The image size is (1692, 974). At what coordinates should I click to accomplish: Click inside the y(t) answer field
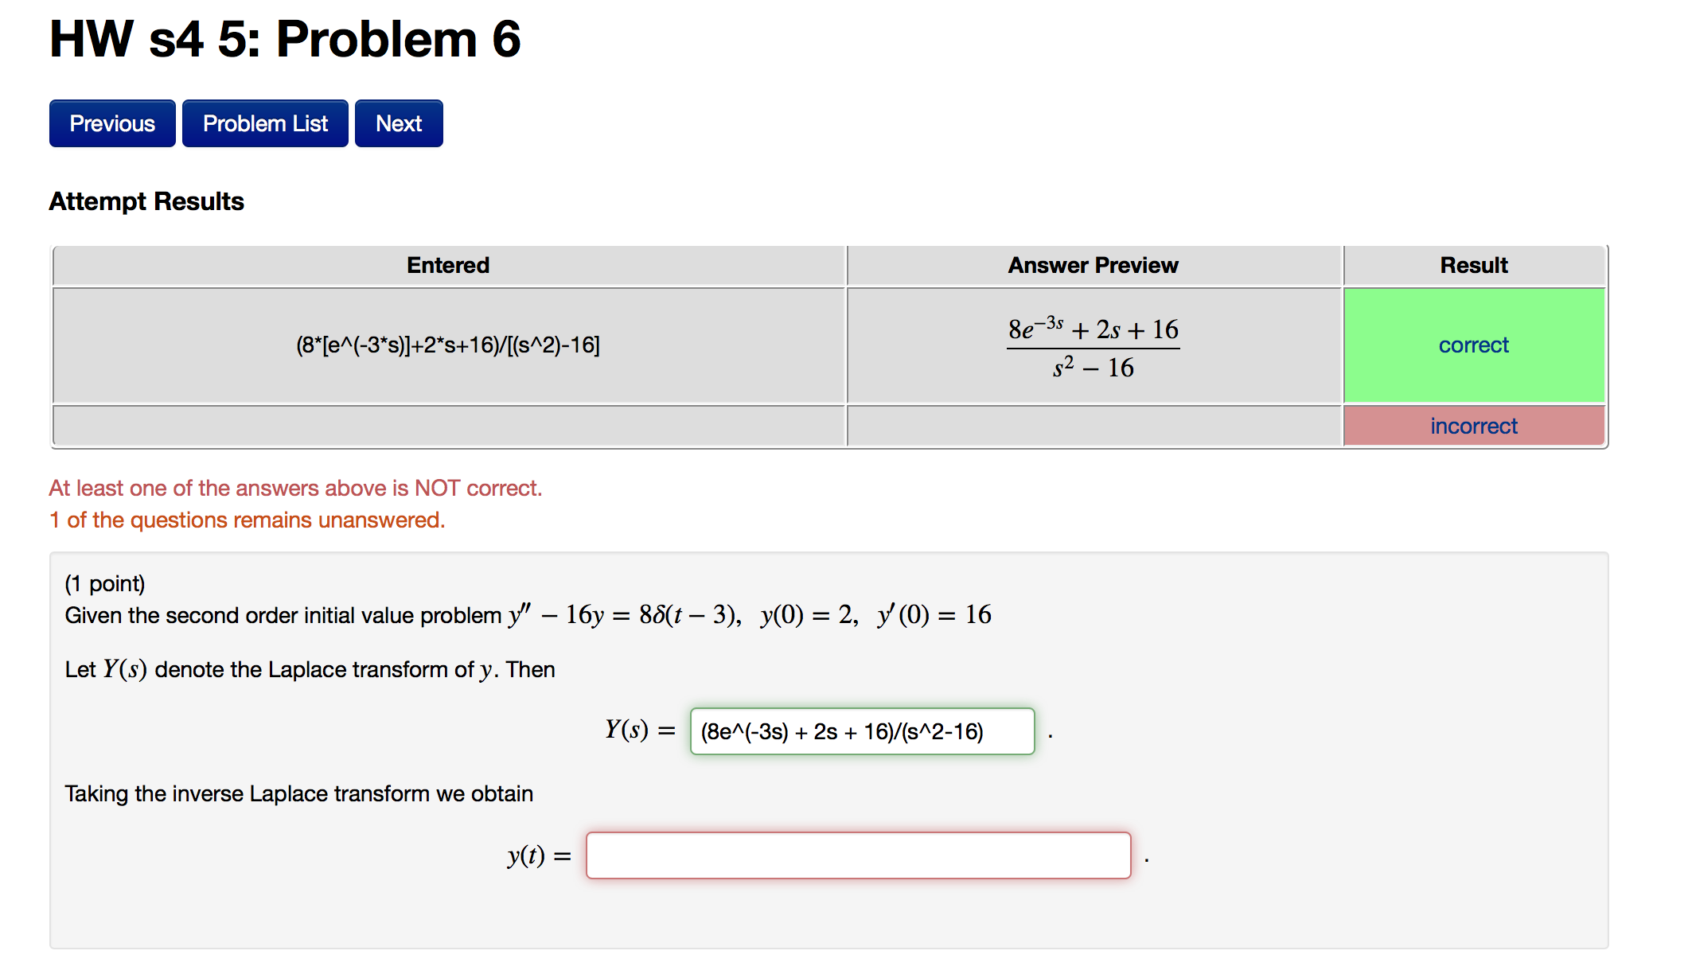858,855
